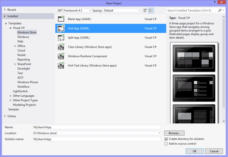Select the LightSwitch tree item

pyautogui.click(x=20, y=91)
